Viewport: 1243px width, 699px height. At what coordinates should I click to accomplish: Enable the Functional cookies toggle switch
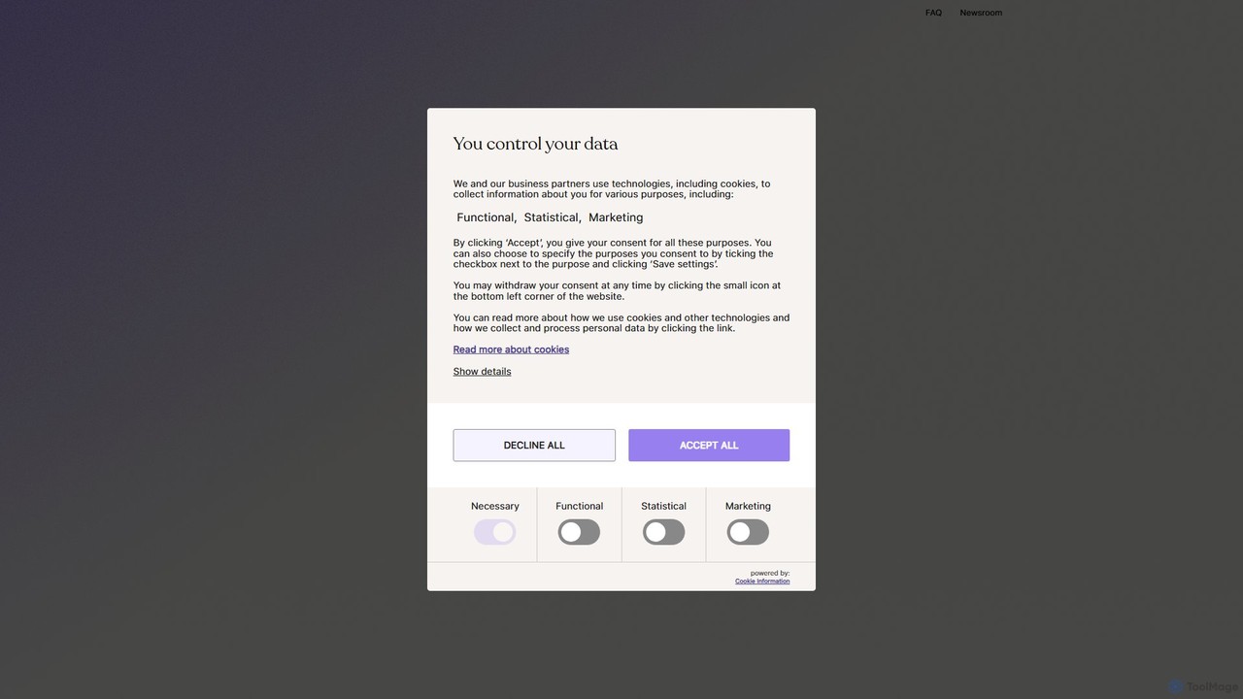pos(579,532)
